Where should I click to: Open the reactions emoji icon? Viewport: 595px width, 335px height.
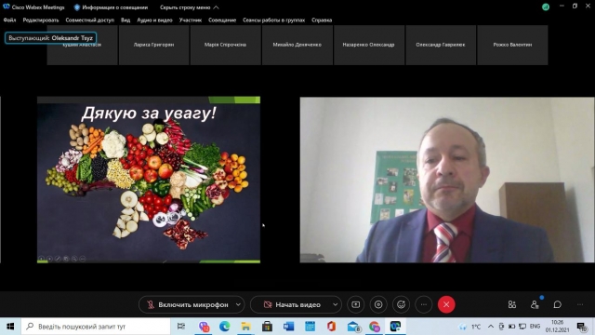(401, 304)
